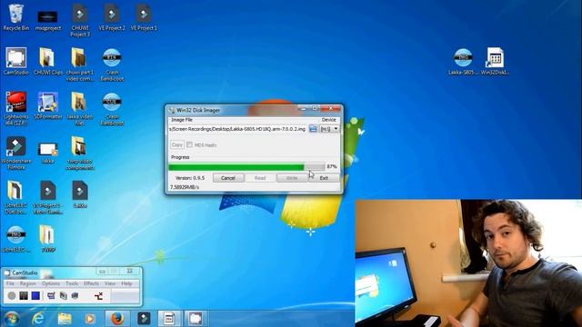
Task: Click CamStudio record-to-AVI toggle icon
Action: point(63,296)
